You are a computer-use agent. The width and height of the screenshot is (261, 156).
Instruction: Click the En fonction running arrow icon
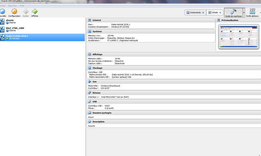(7, 39)
